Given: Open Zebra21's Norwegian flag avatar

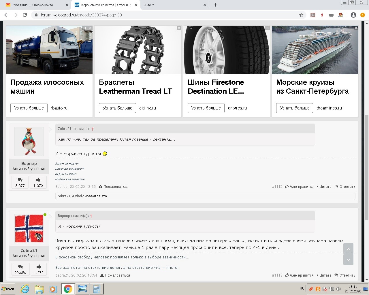Looking at the screenshot, I should (29, 228).
